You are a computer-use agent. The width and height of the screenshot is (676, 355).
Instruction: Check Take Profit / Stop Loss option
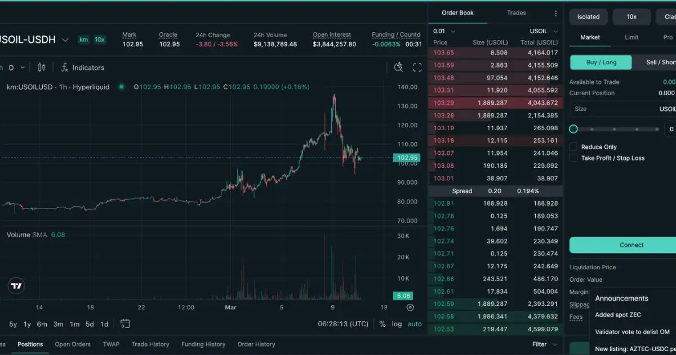coord(573,158)
